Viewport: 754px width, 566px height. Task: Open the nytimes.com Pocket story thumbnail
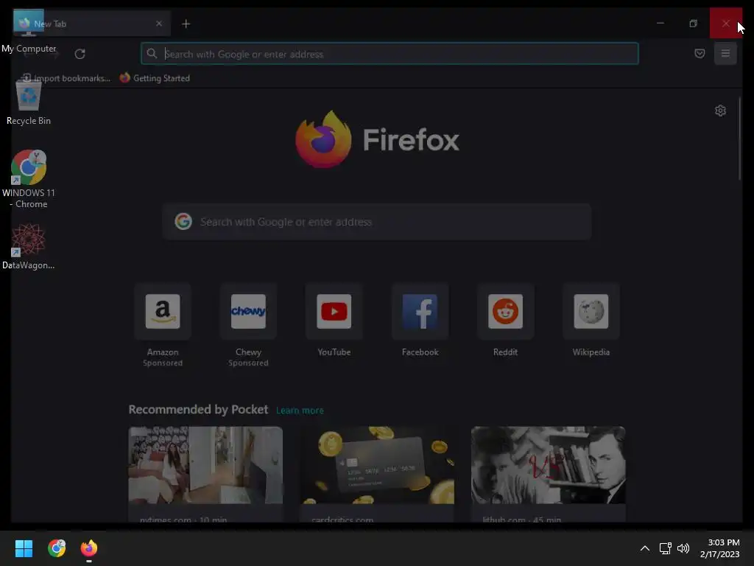point(205,466)
